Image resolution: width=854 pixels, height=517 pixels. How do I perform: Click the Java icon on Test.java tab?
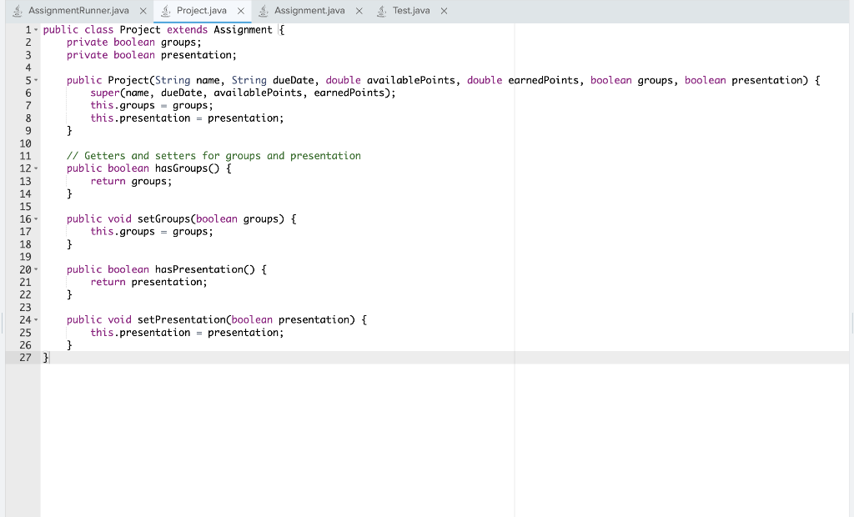coord(381,11)
